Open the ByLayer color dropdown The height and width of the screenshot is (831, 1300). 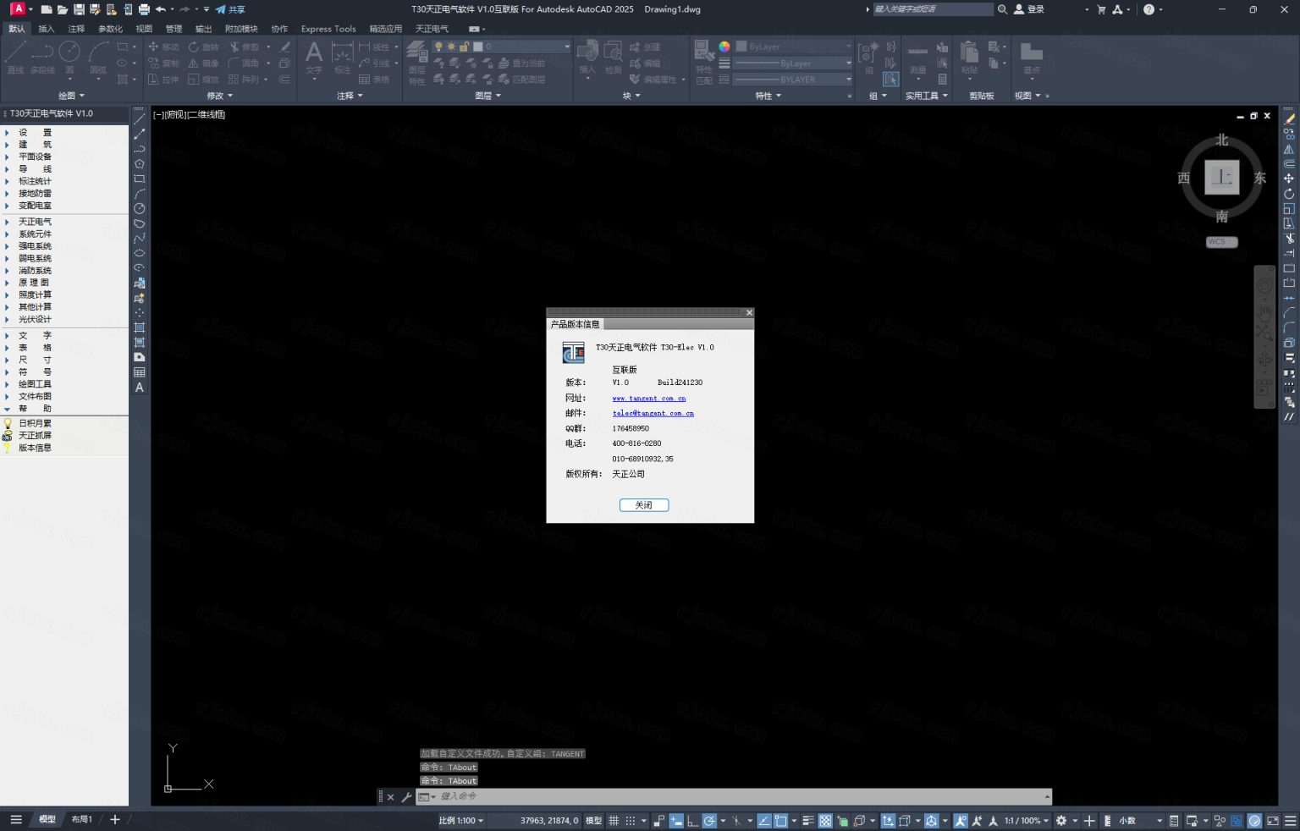795,47
